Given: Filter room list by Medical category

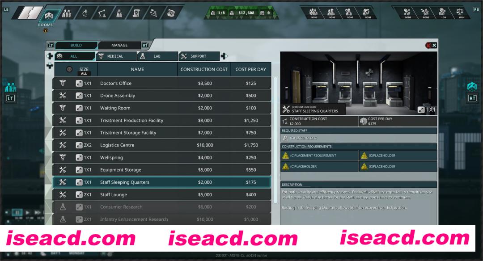Looking at the screenshot, I should [x=116, y=56].
